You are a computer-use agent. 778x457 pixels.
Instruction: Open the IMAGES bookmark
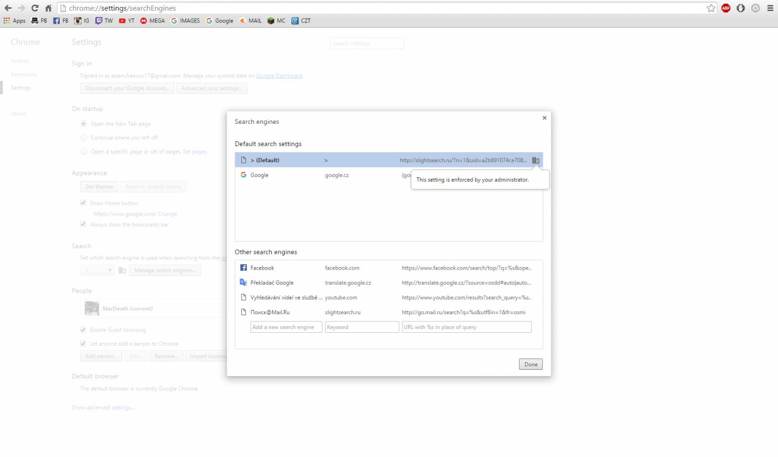pos(185,21)
